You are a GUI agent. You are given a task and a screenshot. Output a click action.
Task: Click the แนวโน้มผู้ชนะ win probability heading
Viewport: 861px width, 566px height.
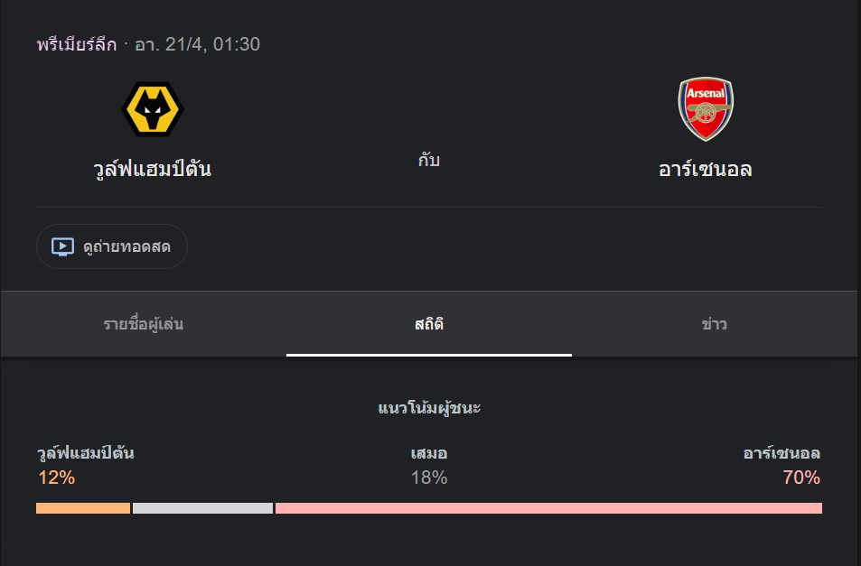pyautogui.click(x=429, y=408)
